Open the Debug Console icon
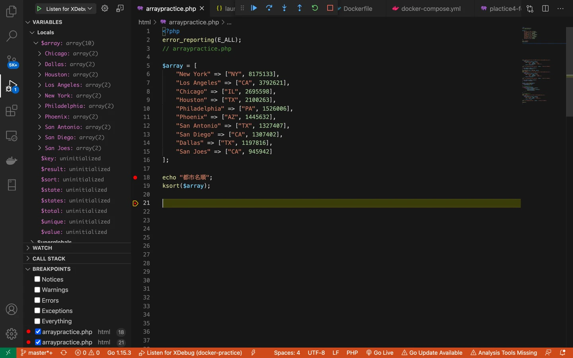This screenshot has height=358, width=573. 120,8
